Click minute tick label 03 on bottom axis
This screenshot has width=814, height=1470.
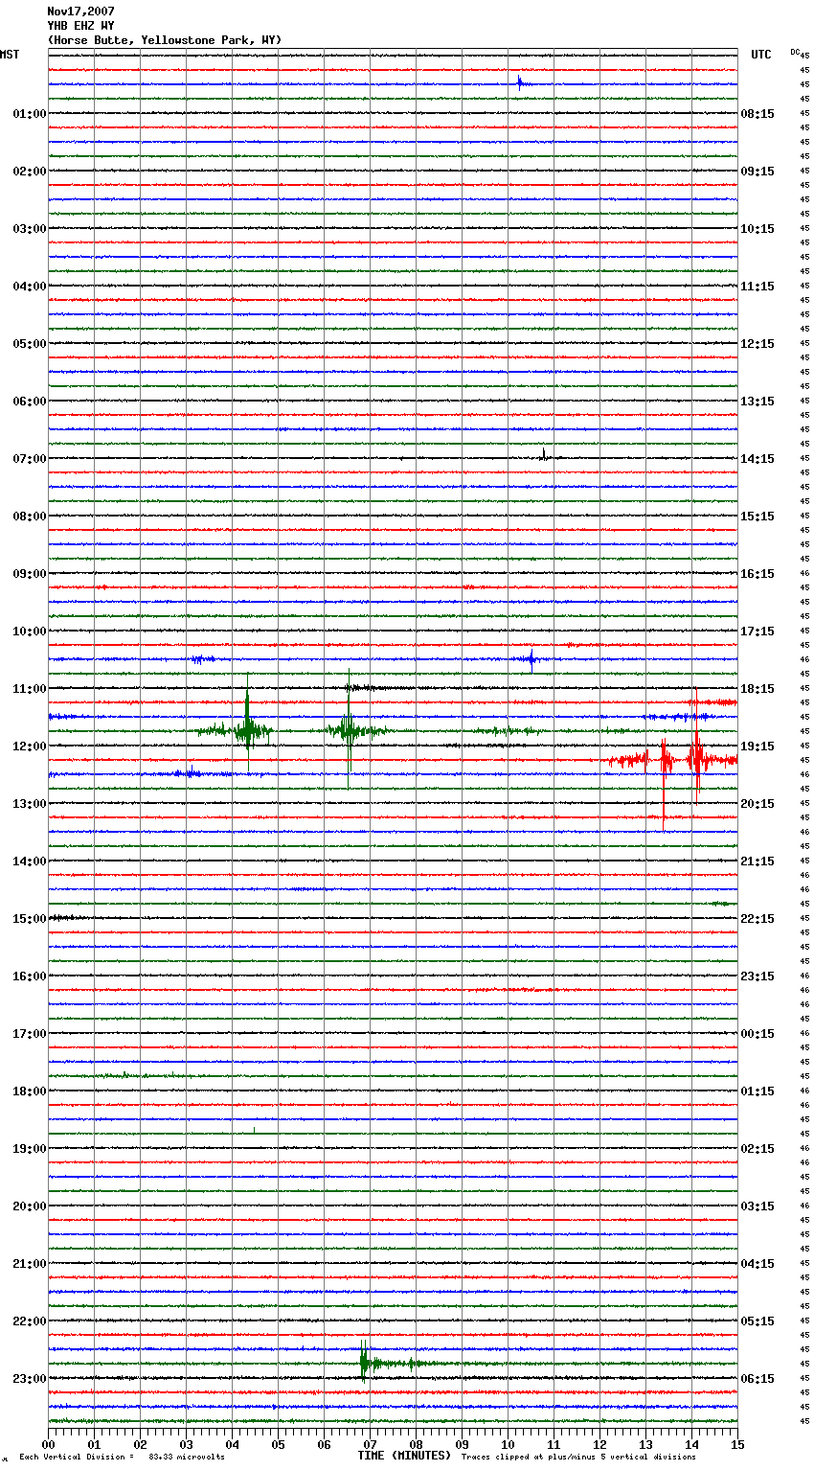(x=186, y=1444)
